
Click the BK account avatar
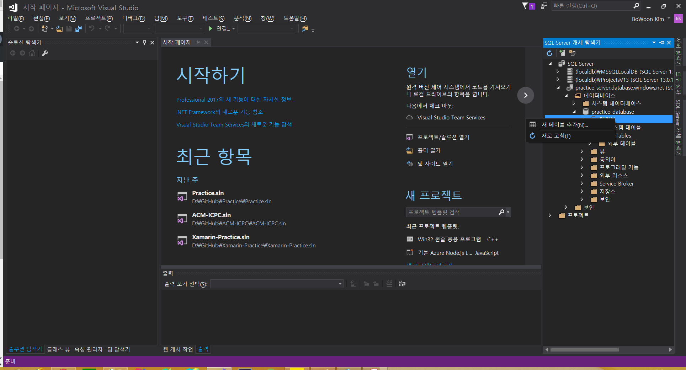point(679,18)
